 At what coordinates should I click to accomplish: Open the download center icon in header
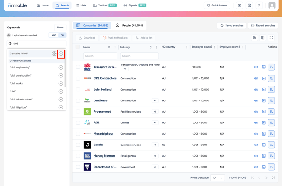240,5
